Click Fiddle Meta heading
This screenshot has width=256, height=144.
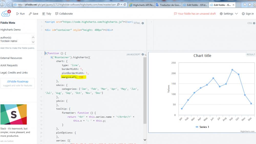8,23
